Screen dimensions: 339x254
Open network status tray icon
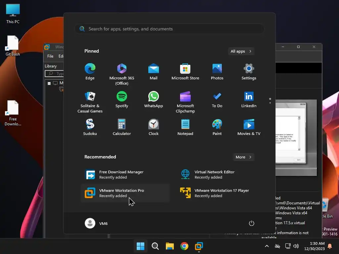(x=288, y=246)
